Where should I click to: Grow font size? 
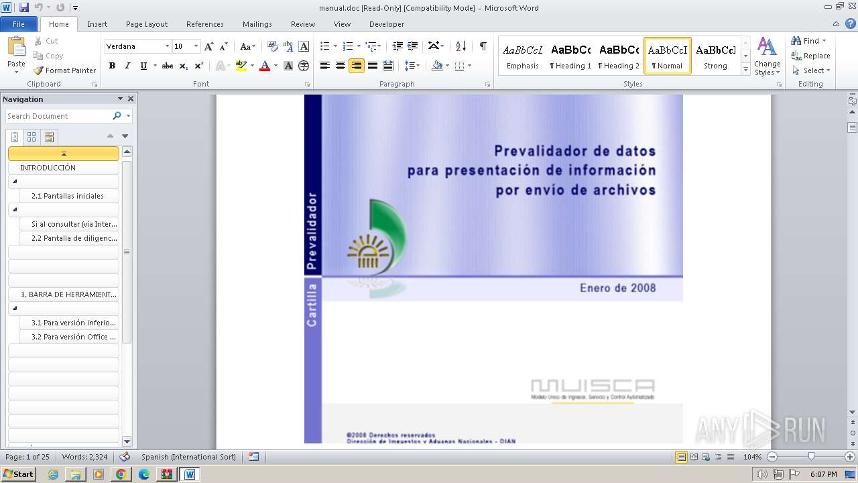pyautogui.click(x=209, y=46)
